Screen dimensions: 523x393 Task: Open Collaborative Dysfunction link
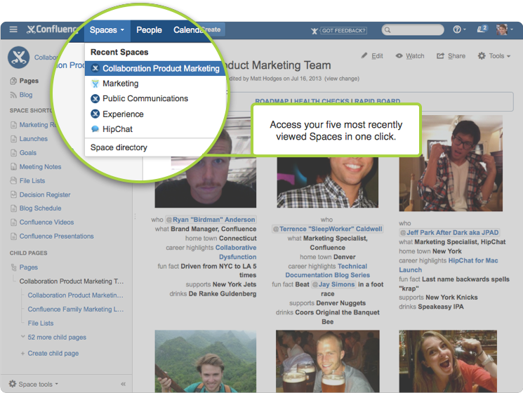click(236, 253)
